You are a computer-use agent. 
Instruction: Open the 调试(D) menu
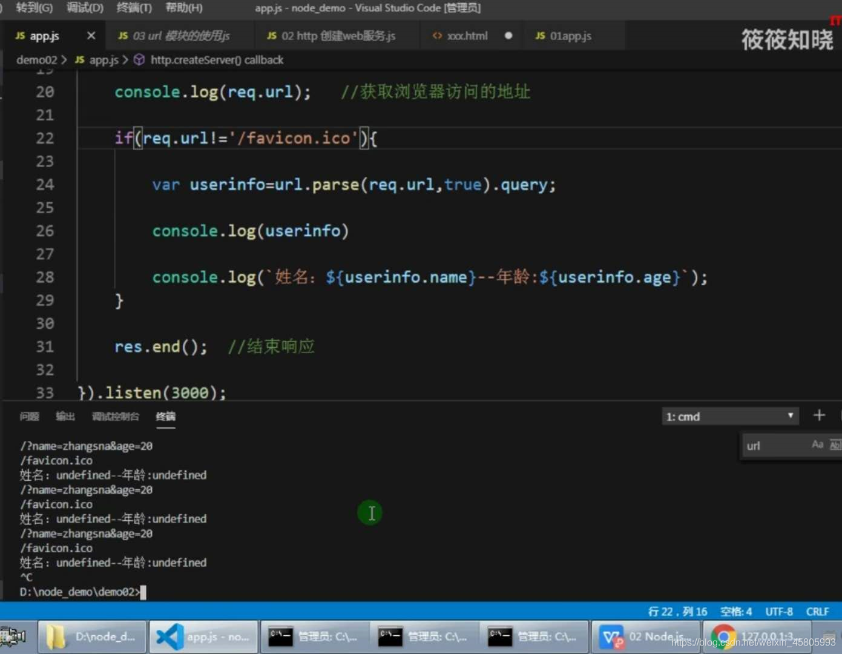85,8
